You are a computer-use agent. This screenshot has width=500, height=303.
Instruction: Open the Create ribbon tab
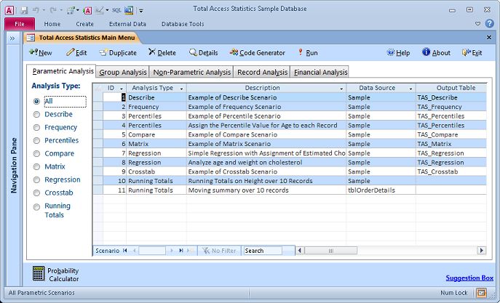pyautogui.click(x=84, y=24)
